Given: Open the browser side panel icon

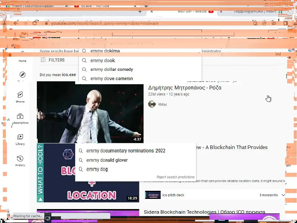Looking at the screenshot, I should (x=285, y=23).
